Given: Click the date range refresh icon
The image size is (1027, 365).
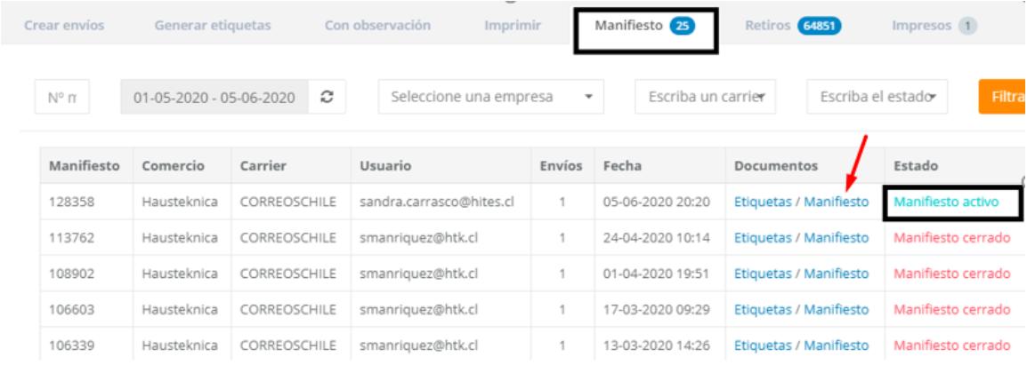Looking at the screenshot, I should point(327,97).
